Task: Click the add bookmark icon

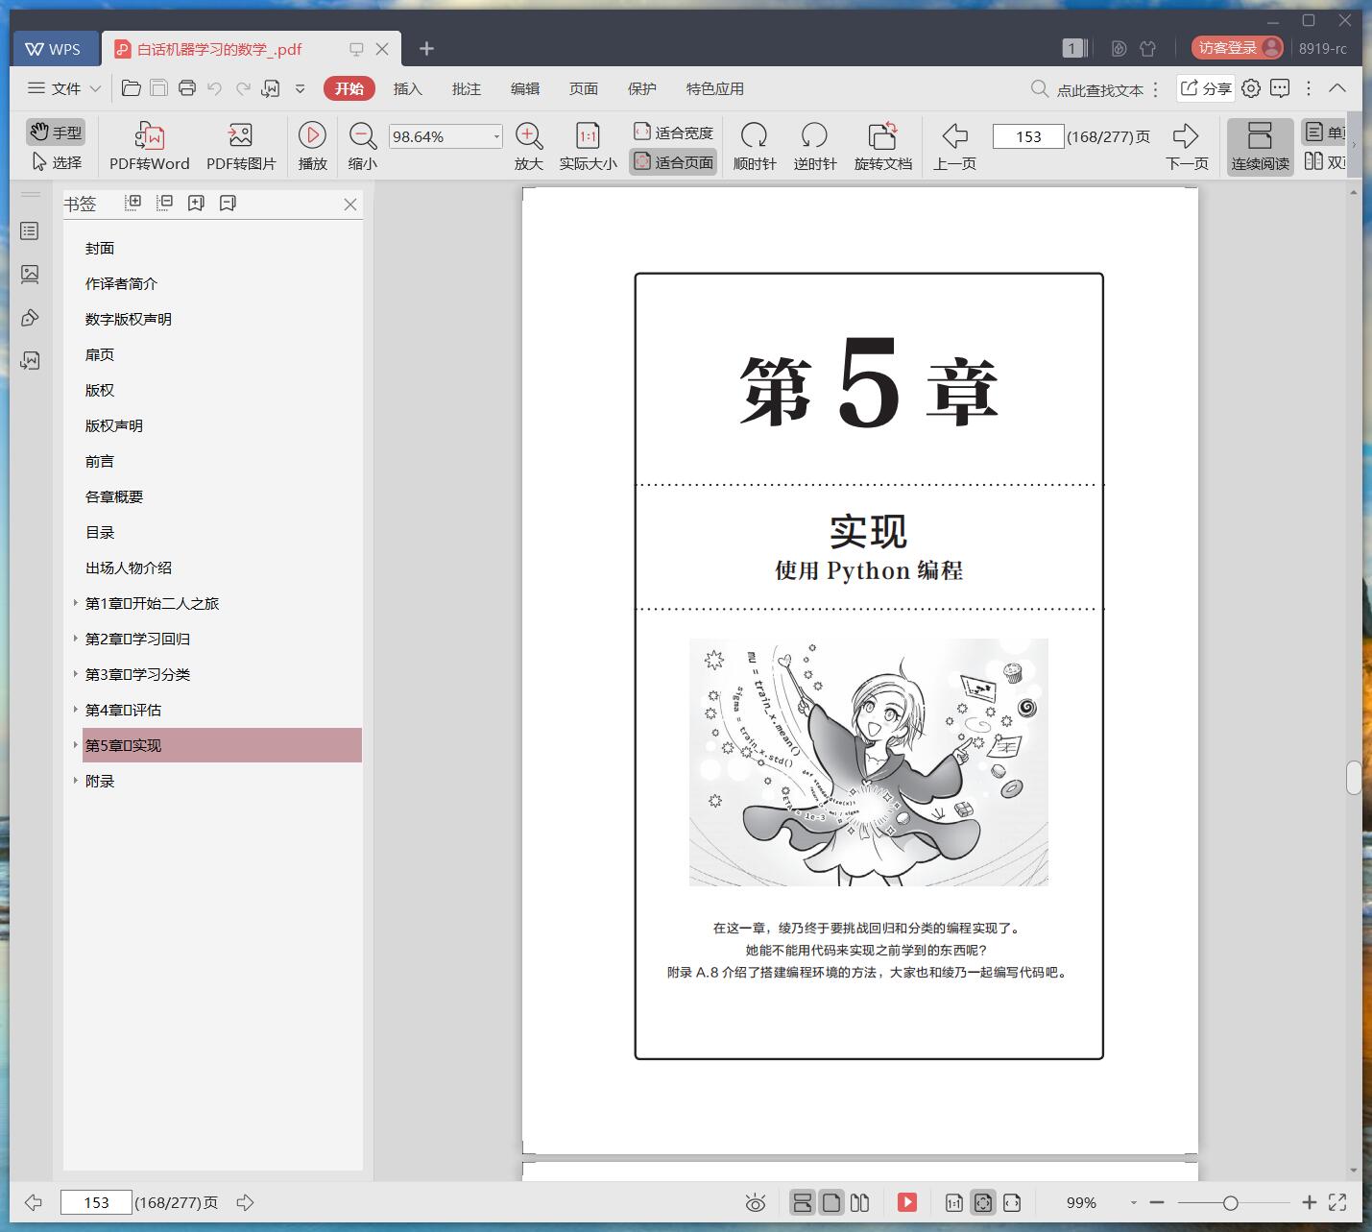Action: coord(196,203)
